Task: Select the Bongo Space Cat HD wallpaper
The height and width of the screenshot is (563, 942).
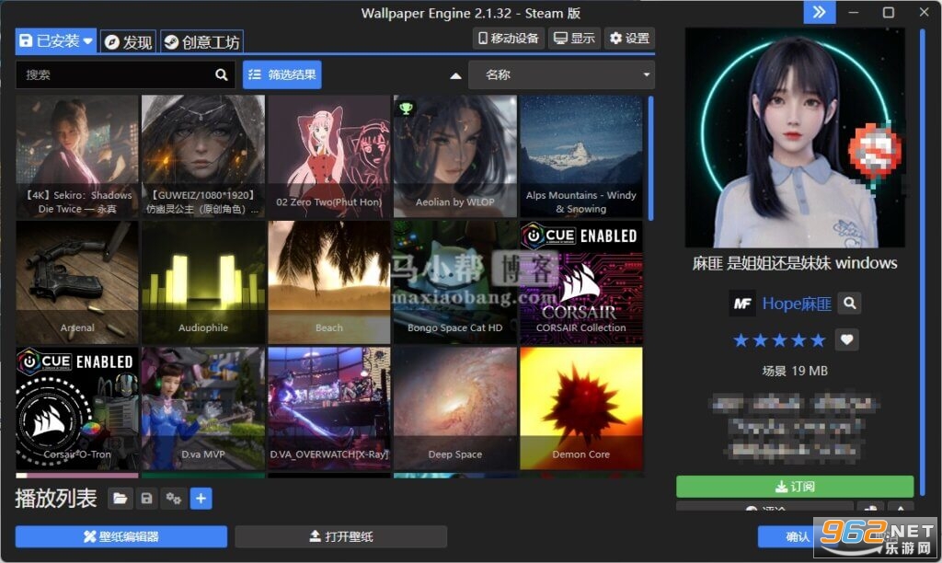Action: [454, 281]
